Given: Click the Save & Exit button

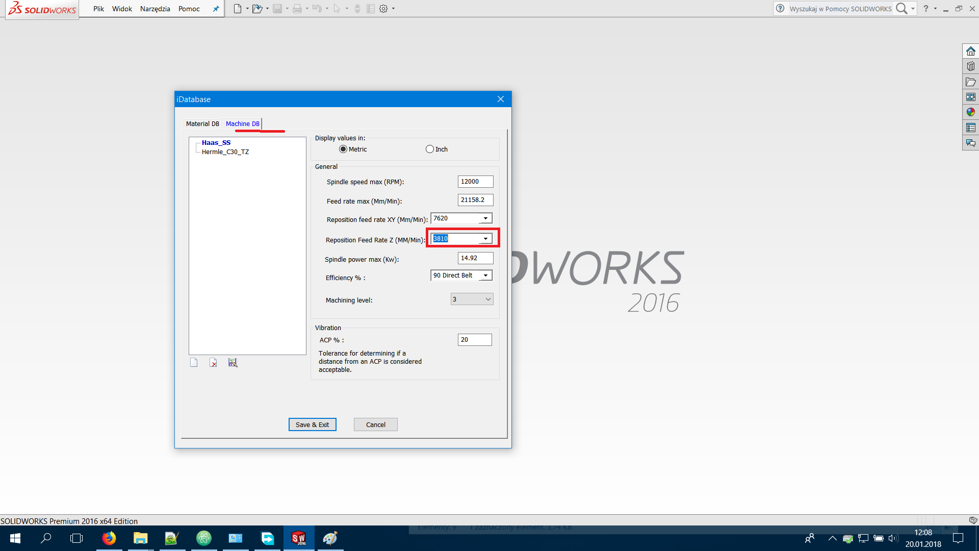Looking at the screenshot, I should tap(313, 424).
